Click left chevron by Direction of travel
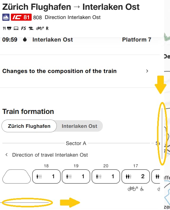The image size is (170, 210). tap(7, 155)
